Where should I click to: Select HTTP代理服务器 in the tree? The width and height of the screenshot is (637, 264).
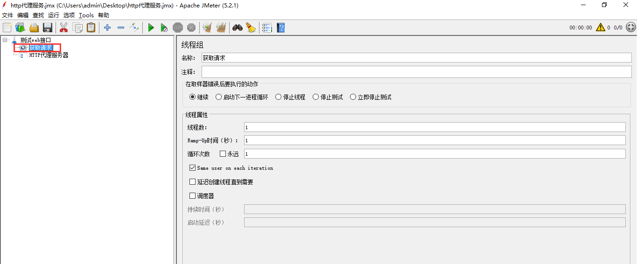[49, 55]
